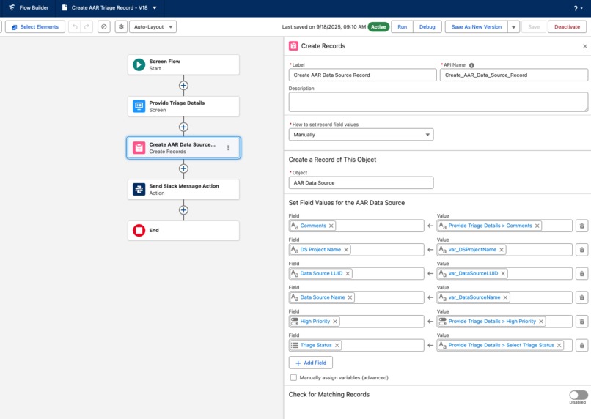Open How to set record field values dropdown
The image size is (591, 419).
361,134
